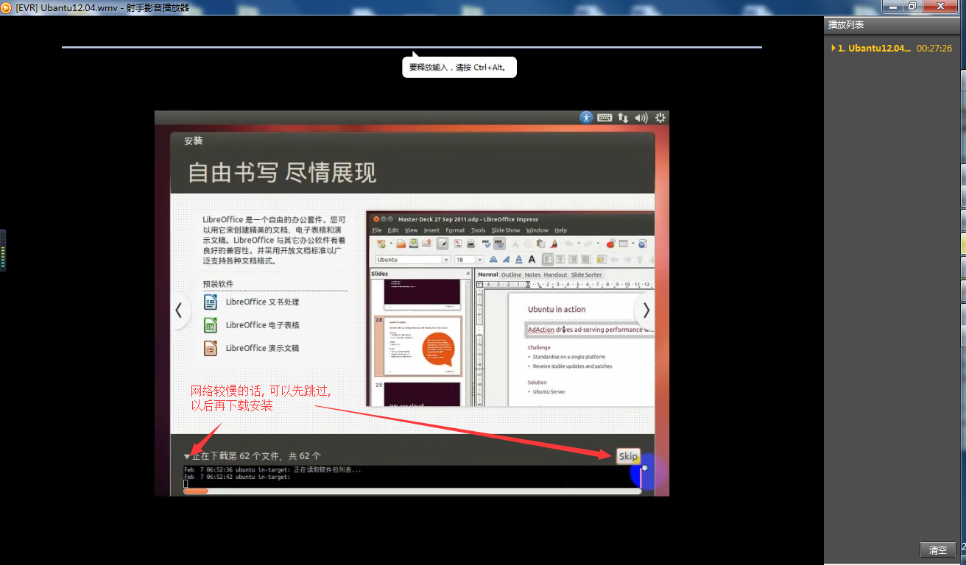Toggle Edit File mode icon in Impress

point(443,244)
